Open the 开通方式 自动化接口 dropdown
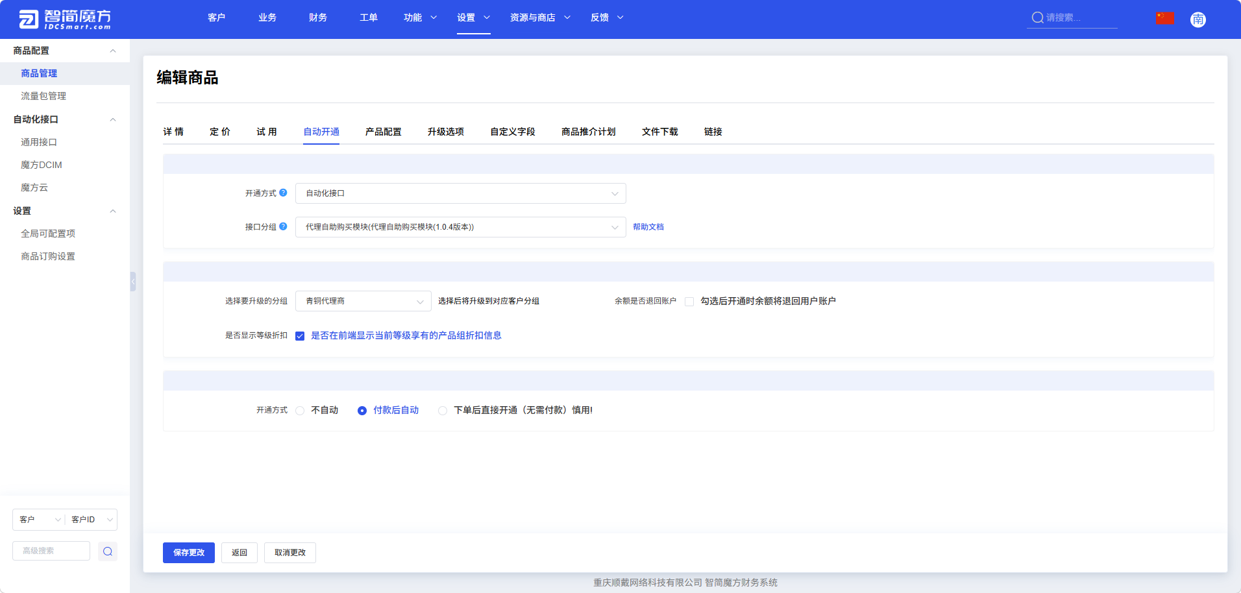This screenshot has width=1241, height=593. pyautogui.click(x=461, y=193)
